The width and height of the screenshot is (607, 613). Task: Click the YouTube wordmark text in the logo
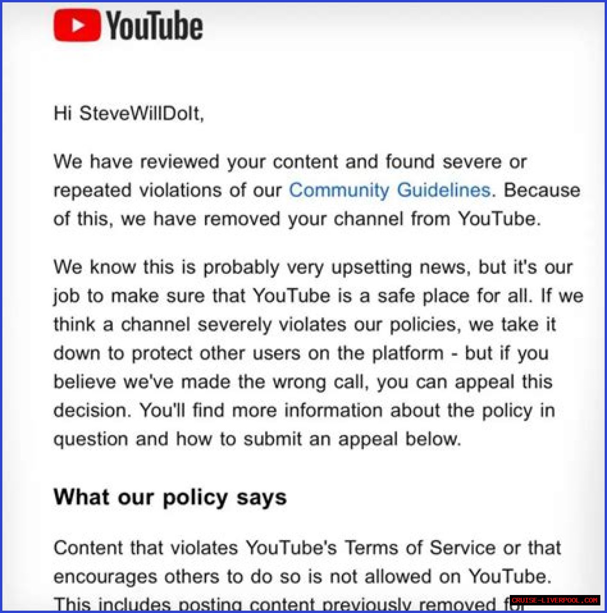pyautogui.click(x=155, y=26)
